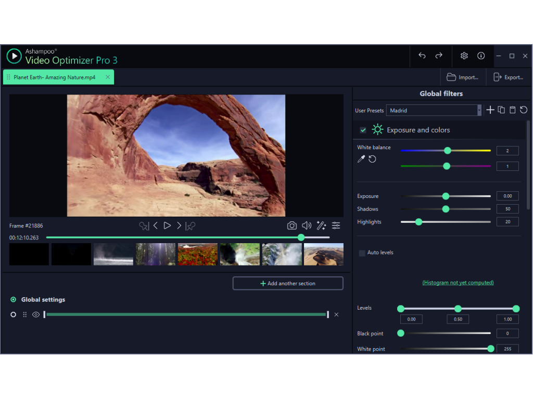
Task: Select the Planet Earth- Amazing Nature.mp4 tab
Action: pyautogui.click(x=55, y=77)
